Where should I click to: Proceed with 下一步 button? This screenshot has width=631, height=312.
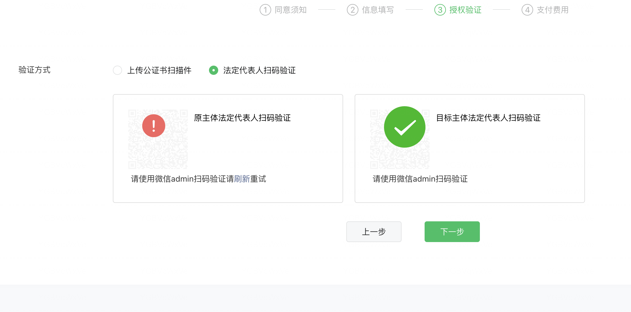coord(452,232)
